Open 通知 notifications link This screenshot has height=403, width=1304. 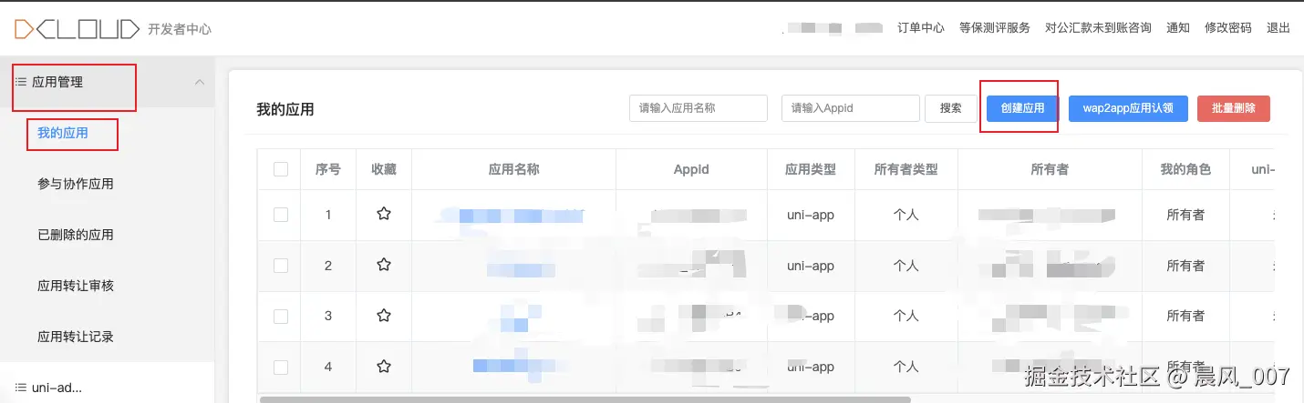[1178, 28]
